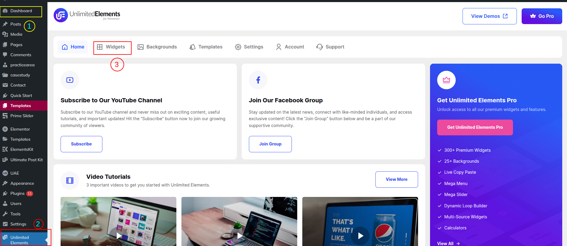567x246 pixels.
Task: Open the first video tutorial thumbnail
Action: coord(118,236)
